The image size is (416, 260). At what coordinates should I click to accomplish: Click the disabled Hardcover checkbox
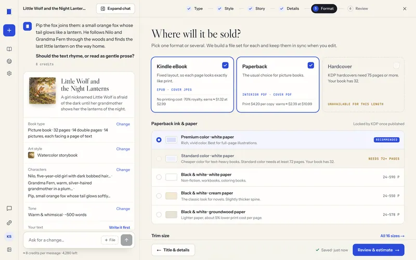[x=396, y=66]
